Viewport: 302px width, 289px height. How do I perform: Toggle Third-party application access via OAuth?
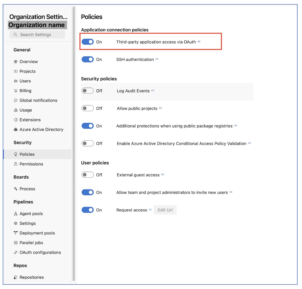(88, 42)
